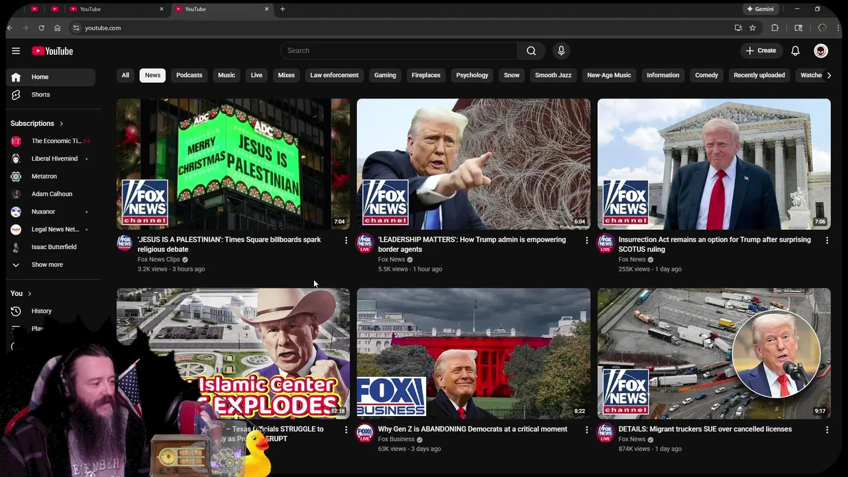Select the Fireplaces filter chip

426,76
